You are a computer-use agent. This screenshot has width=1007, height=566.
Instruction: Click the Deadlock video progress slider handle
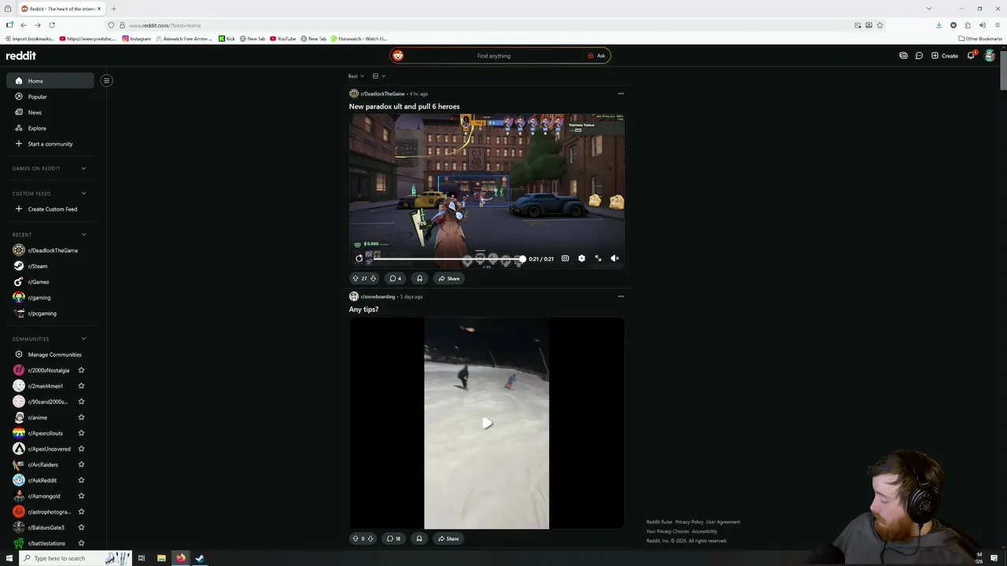pyautogui.click(x=522, y=259)
